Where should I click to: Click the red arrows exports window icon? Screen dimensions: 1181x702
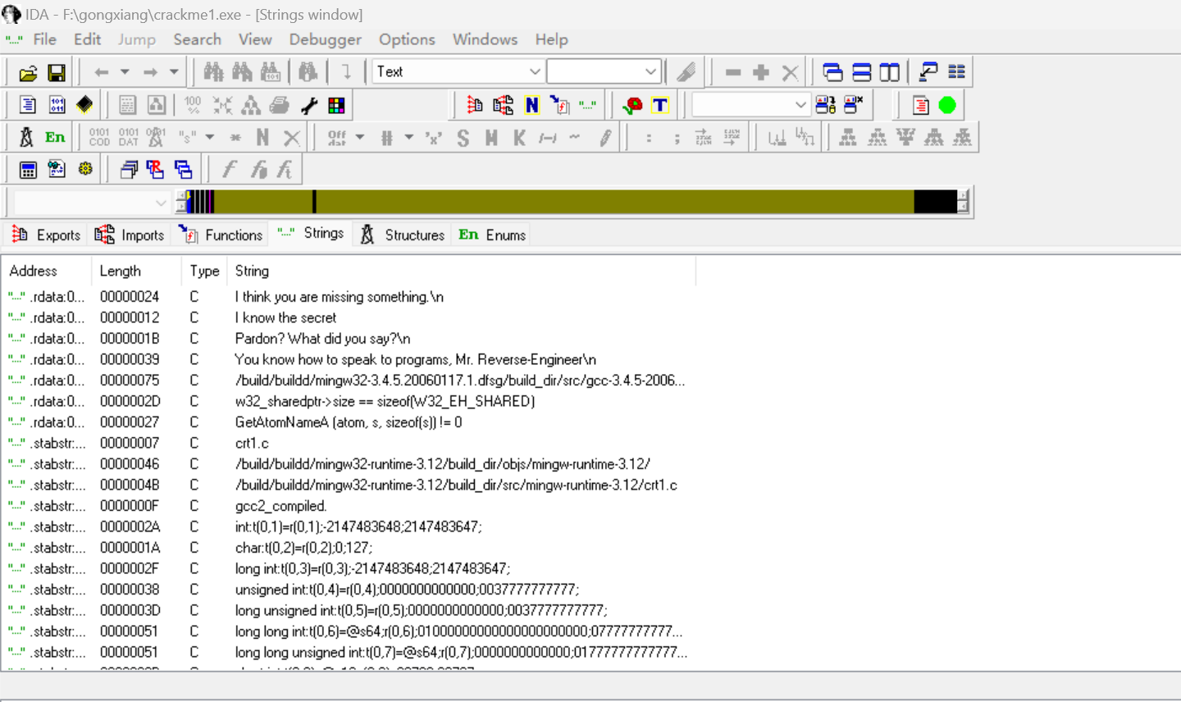[475, 105]
